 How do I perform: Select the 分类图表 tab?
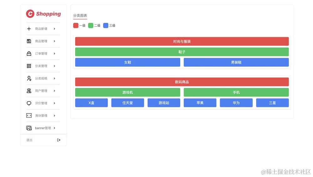coord(80,16)
